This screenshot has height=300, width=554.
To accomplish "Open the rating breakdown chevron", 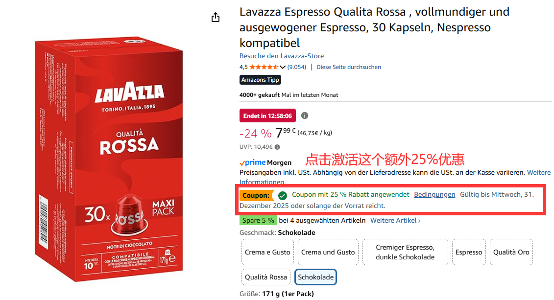I will (x=282, y=67).
